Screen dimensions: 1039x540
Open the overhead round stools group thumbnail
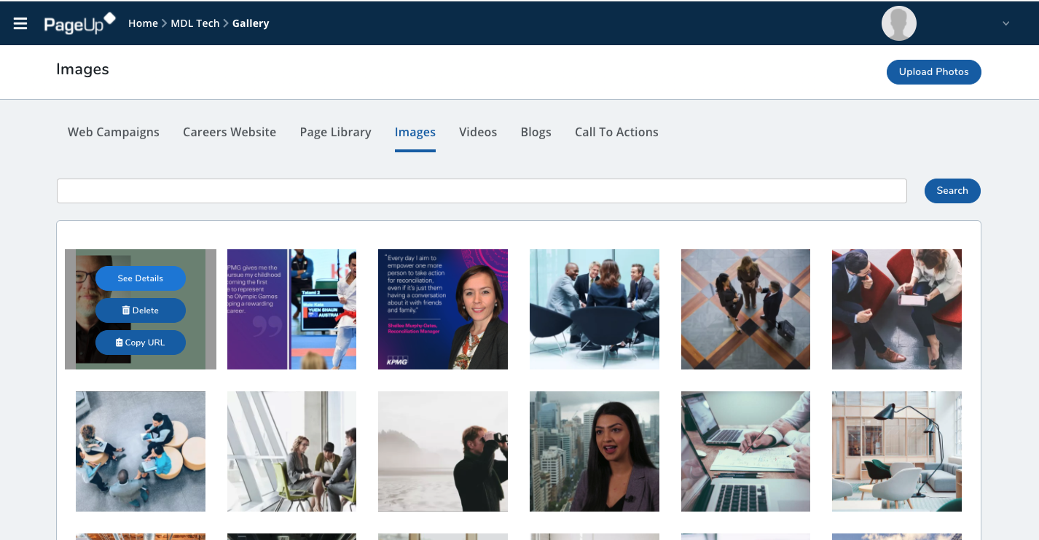(x=141, y=451)
